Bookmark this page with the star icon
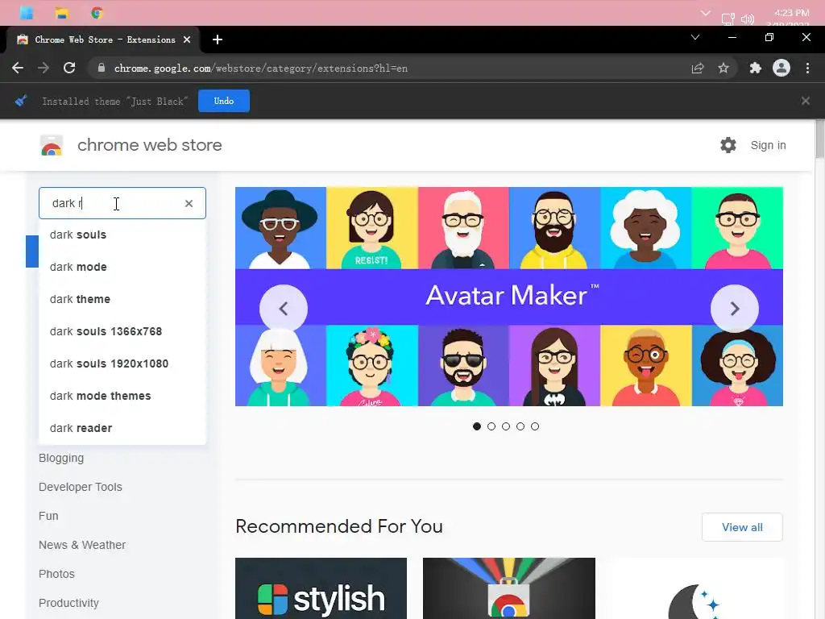Screen dimensions: 825x619 (x=723, y=68)
